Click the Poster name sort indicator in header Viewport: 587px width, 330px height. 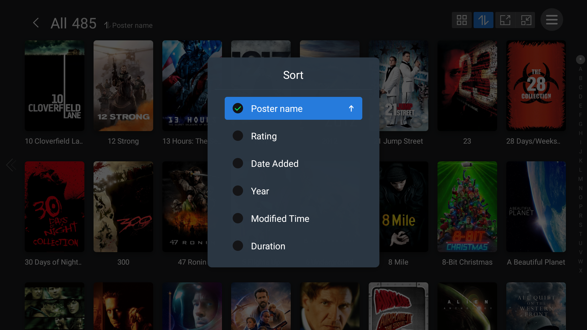pos(128,25)
